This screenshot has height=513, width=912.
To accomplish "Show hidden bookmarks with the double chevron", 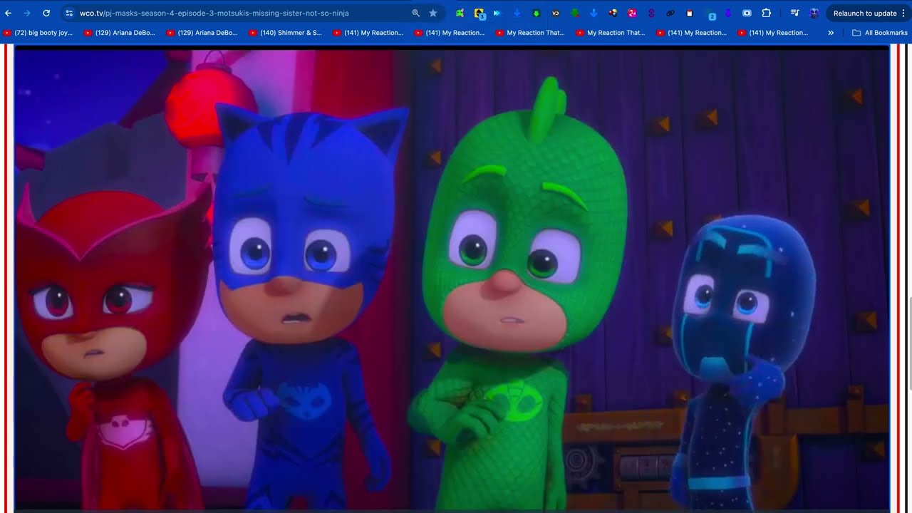I will coord(831,33).
